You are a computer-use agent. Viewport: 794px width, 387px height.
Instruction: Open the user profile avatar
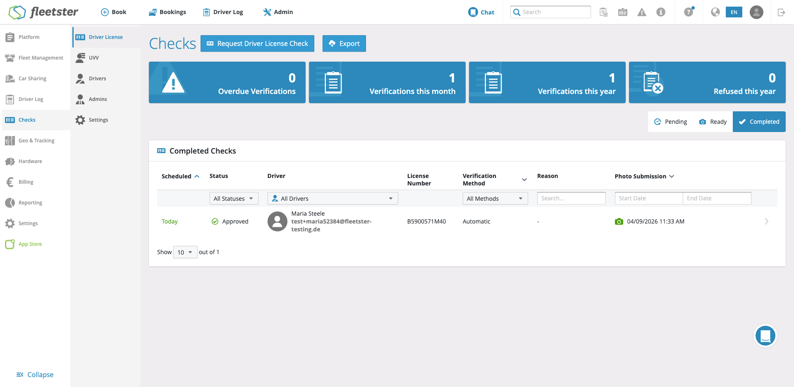(x=756, y=12)
